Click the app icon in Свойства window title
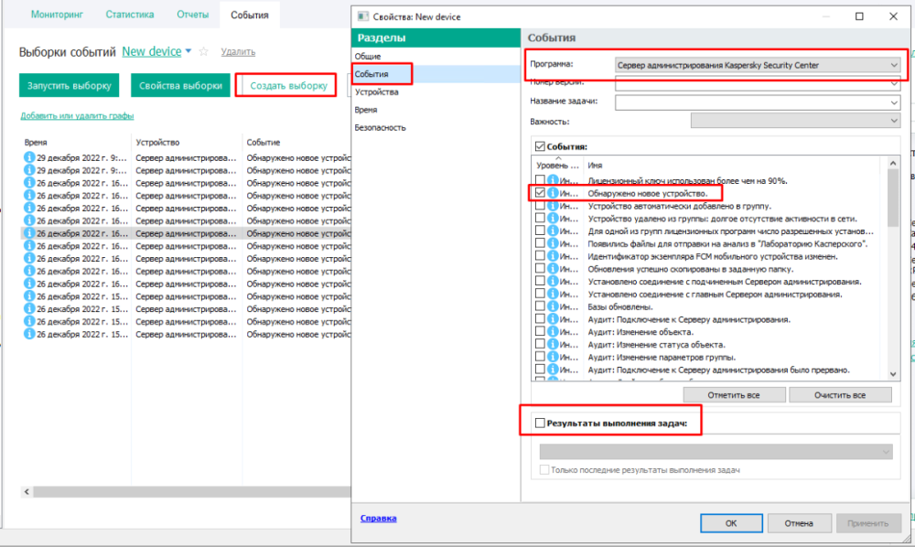The width and height of the screenshot is (915, 547). click(x=363, y=16)
